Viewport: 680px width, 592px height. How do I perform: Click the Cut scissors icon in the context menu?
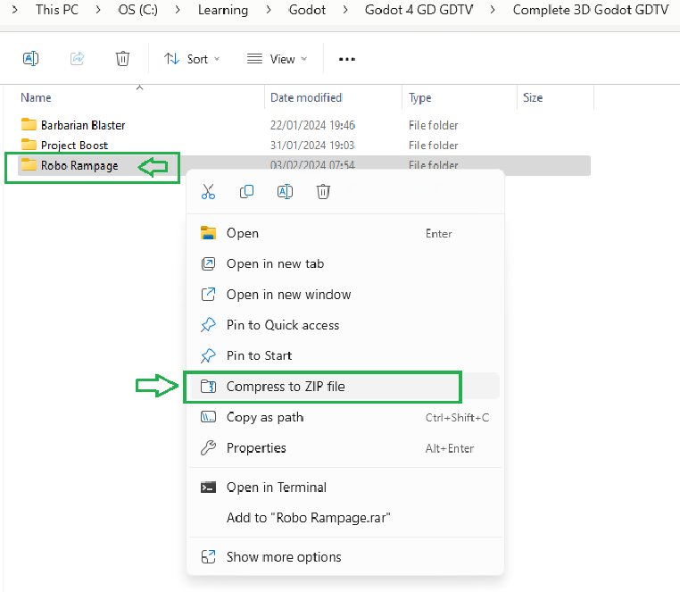tap(208, 191)
